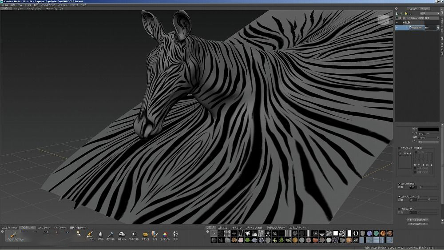Select the Dodge (覆い焼き) tool
This screenshot has width=444, height=250.
[111, 234]
